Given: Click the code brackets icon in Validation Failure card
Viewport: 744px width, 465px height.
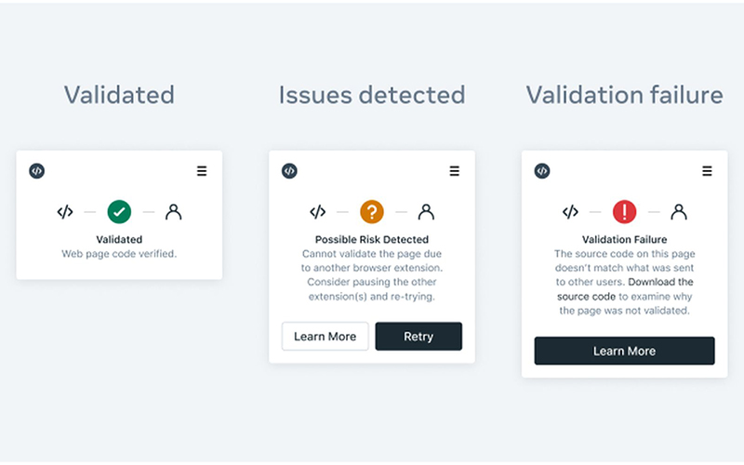Looking at the screenshot, I should pyautogui.click(x=571, y=212).
